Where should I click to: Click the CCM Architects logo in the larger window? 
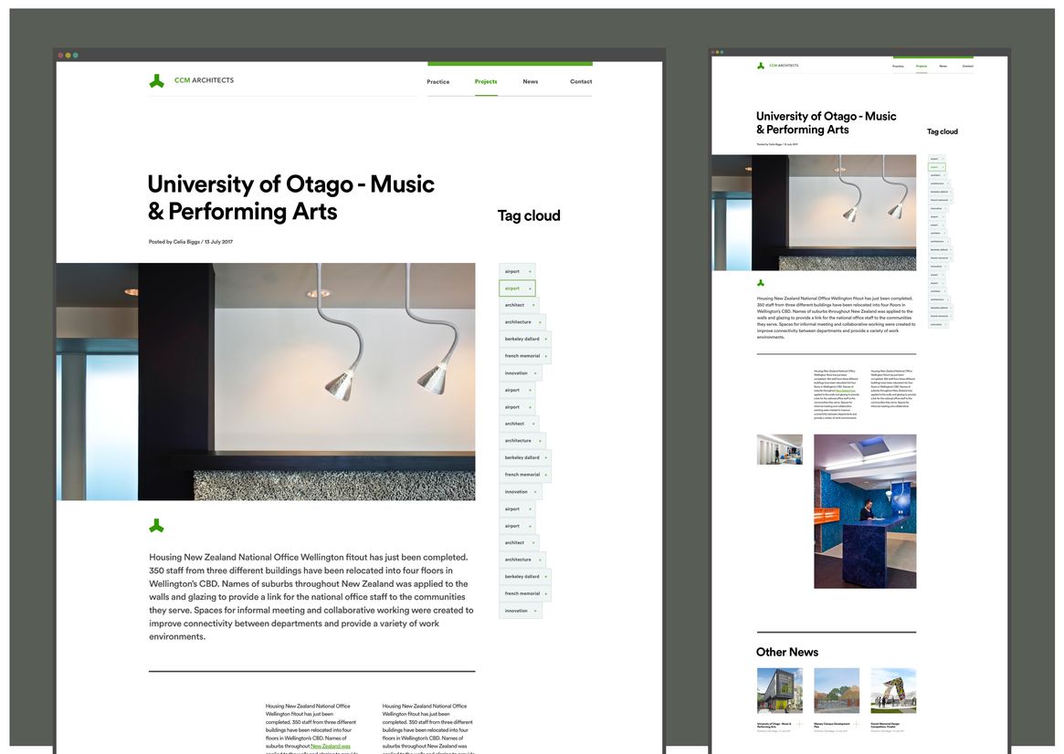(191, 80)
